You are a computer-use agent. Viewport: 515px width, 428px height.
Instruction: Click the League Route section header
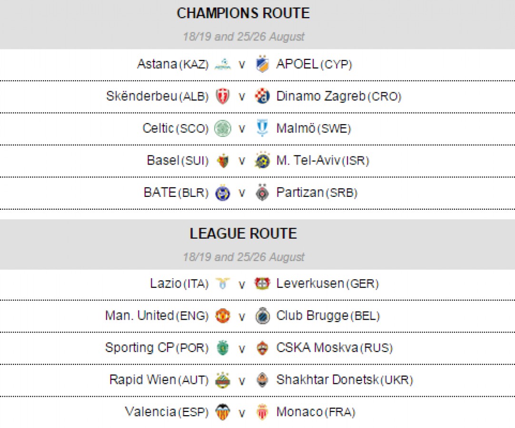[x=243, y=233]
